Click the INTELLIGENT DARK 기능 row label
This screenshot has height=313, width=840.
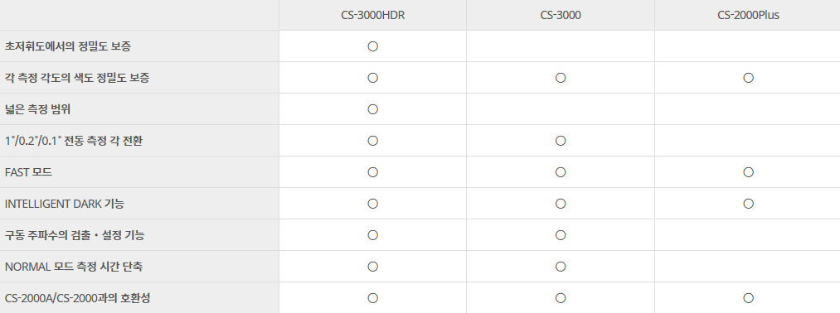[x=65, y=204]
